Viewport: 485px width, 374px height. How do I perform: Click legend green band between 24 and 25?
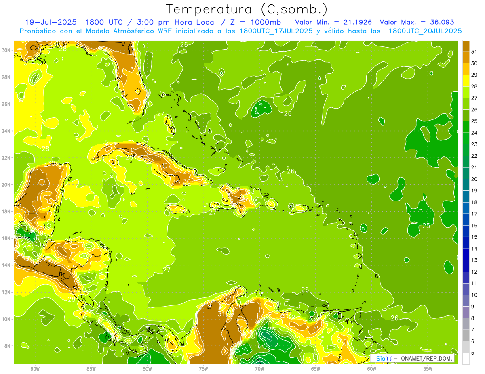pyautogui.click(x=466, y=127)
